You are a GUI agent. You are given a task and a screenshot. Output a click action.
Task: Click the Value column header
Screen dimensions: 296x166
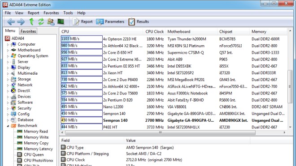point(187,140)
